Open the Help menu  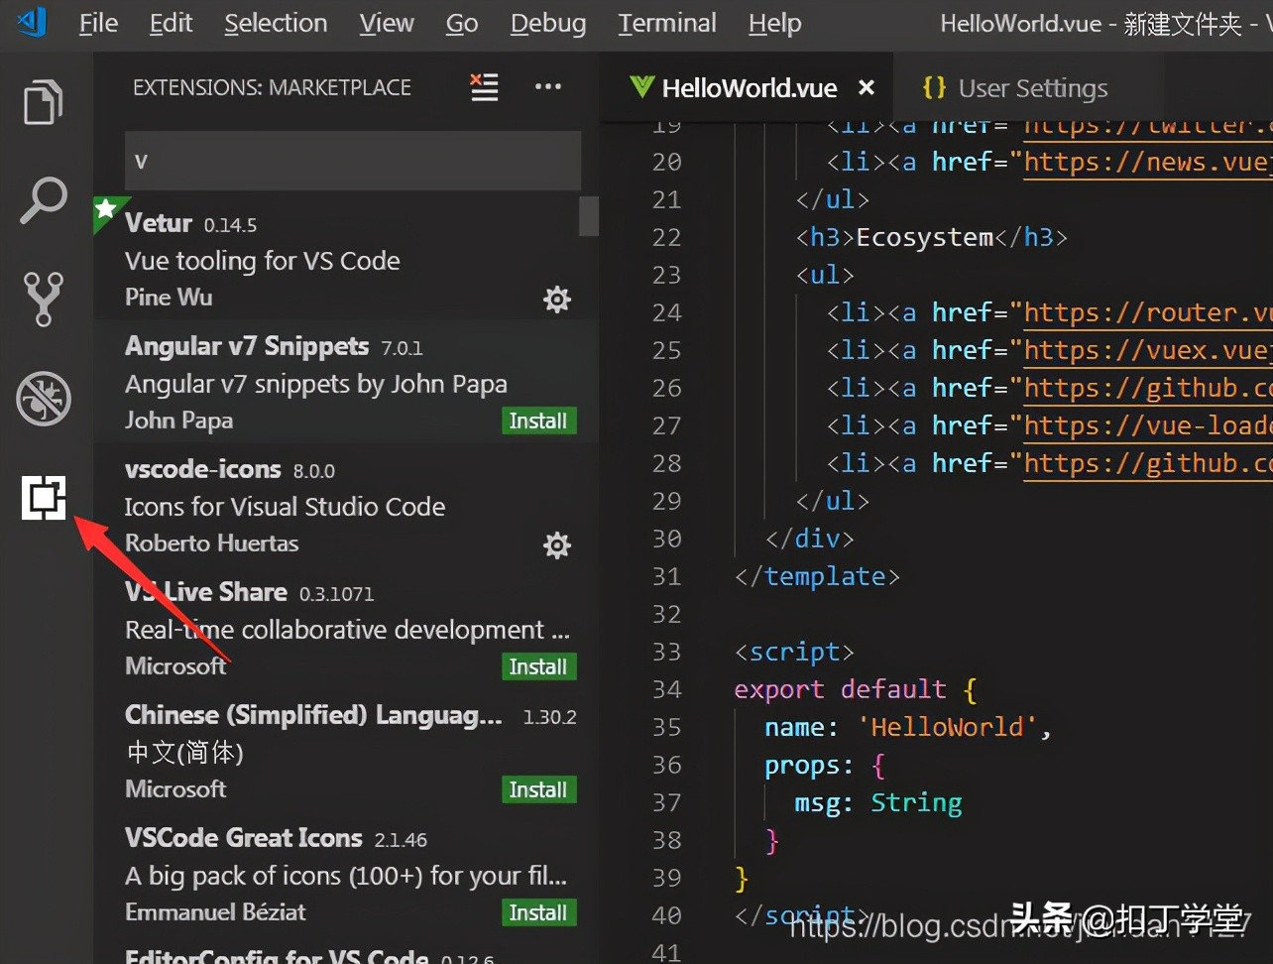774,23
